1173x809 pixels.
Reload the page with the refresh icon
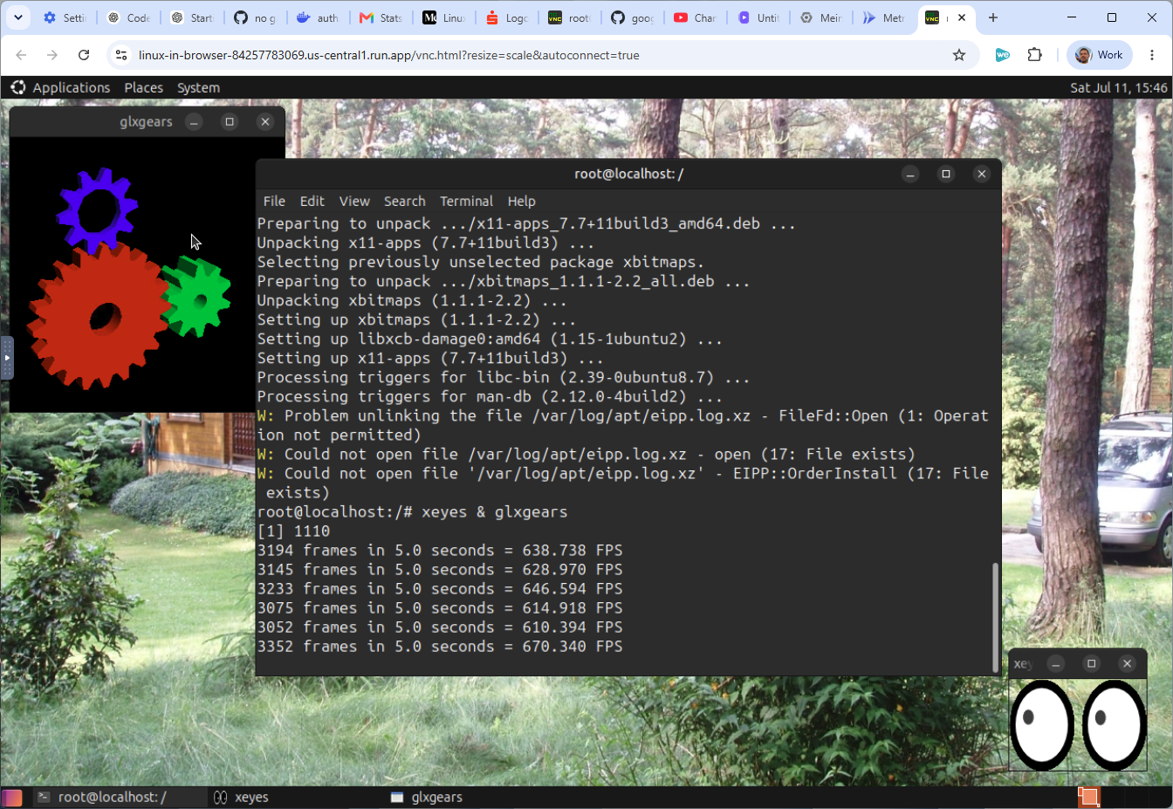(x=84, y=55)
